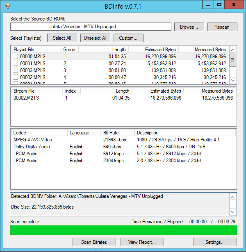Click the 5,453,862,912 estimated bytes cell

tap(162, 64)
